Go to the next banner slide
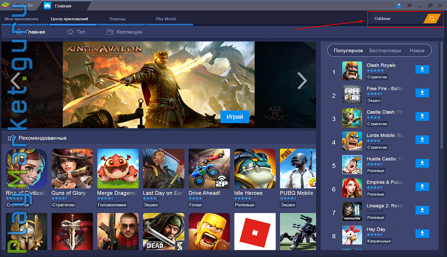 point(302,81)
